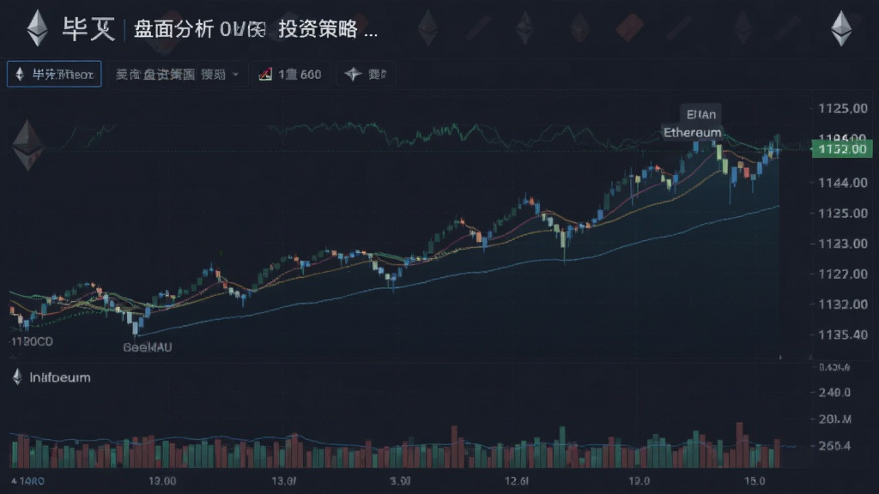The width and height of the screenshot is (879, 494).
Task: Click the 15.0 time axis marker
Action: pos(754,481)
